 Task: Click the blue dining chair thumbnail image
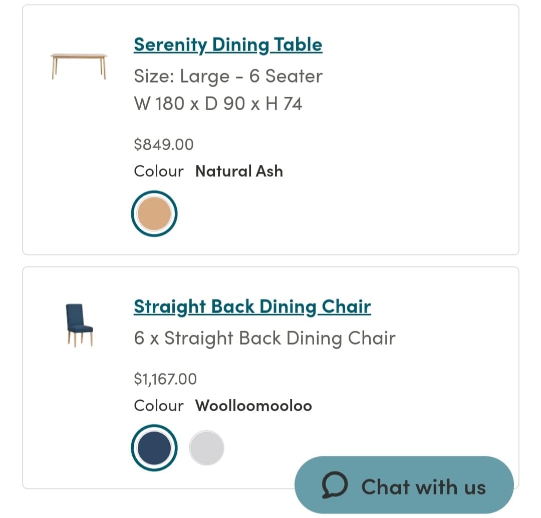(x=79, y=325)
